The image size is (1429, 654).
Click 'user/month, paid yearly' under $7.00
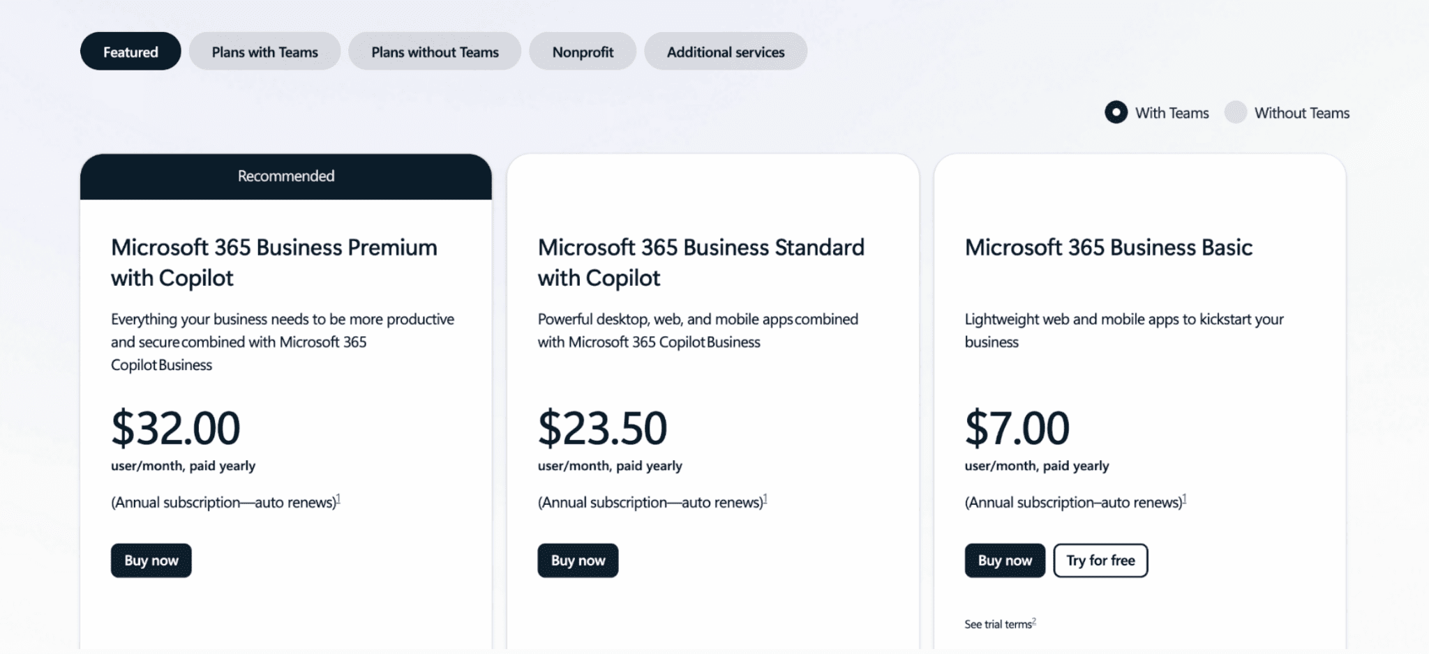1037,466
